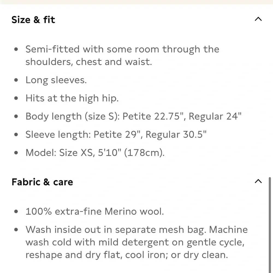Click the Sleeve length label
This screenshot has width=273, height=273.
58,135
